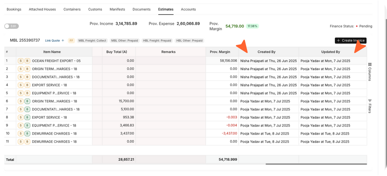Click green B badge on row 8
The width and height of the screenshot is (387, 176).
[x=27, y=117]
